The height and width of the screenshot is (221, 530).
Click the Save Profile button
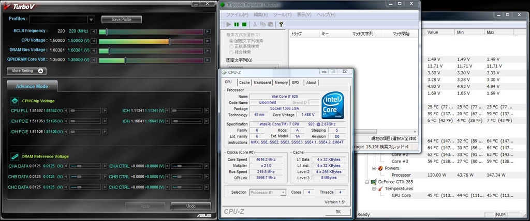click(x=125, y=20)
